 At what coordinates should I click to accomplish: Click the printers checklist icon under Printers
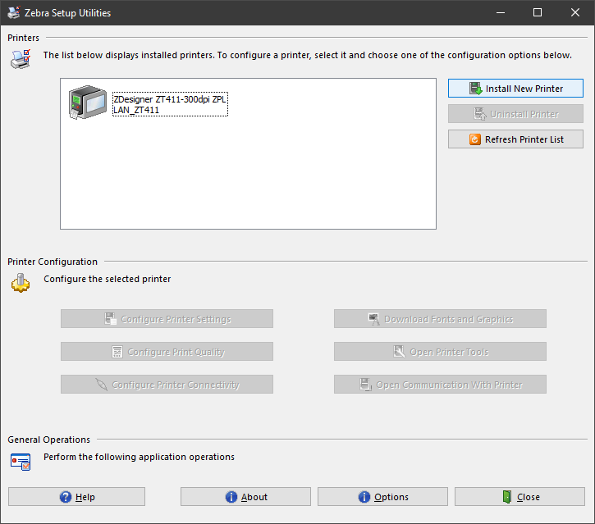click(x=21, y=59)
